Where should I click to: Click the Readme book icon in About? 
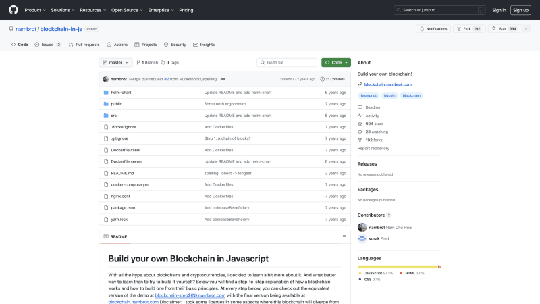point(360,107)
